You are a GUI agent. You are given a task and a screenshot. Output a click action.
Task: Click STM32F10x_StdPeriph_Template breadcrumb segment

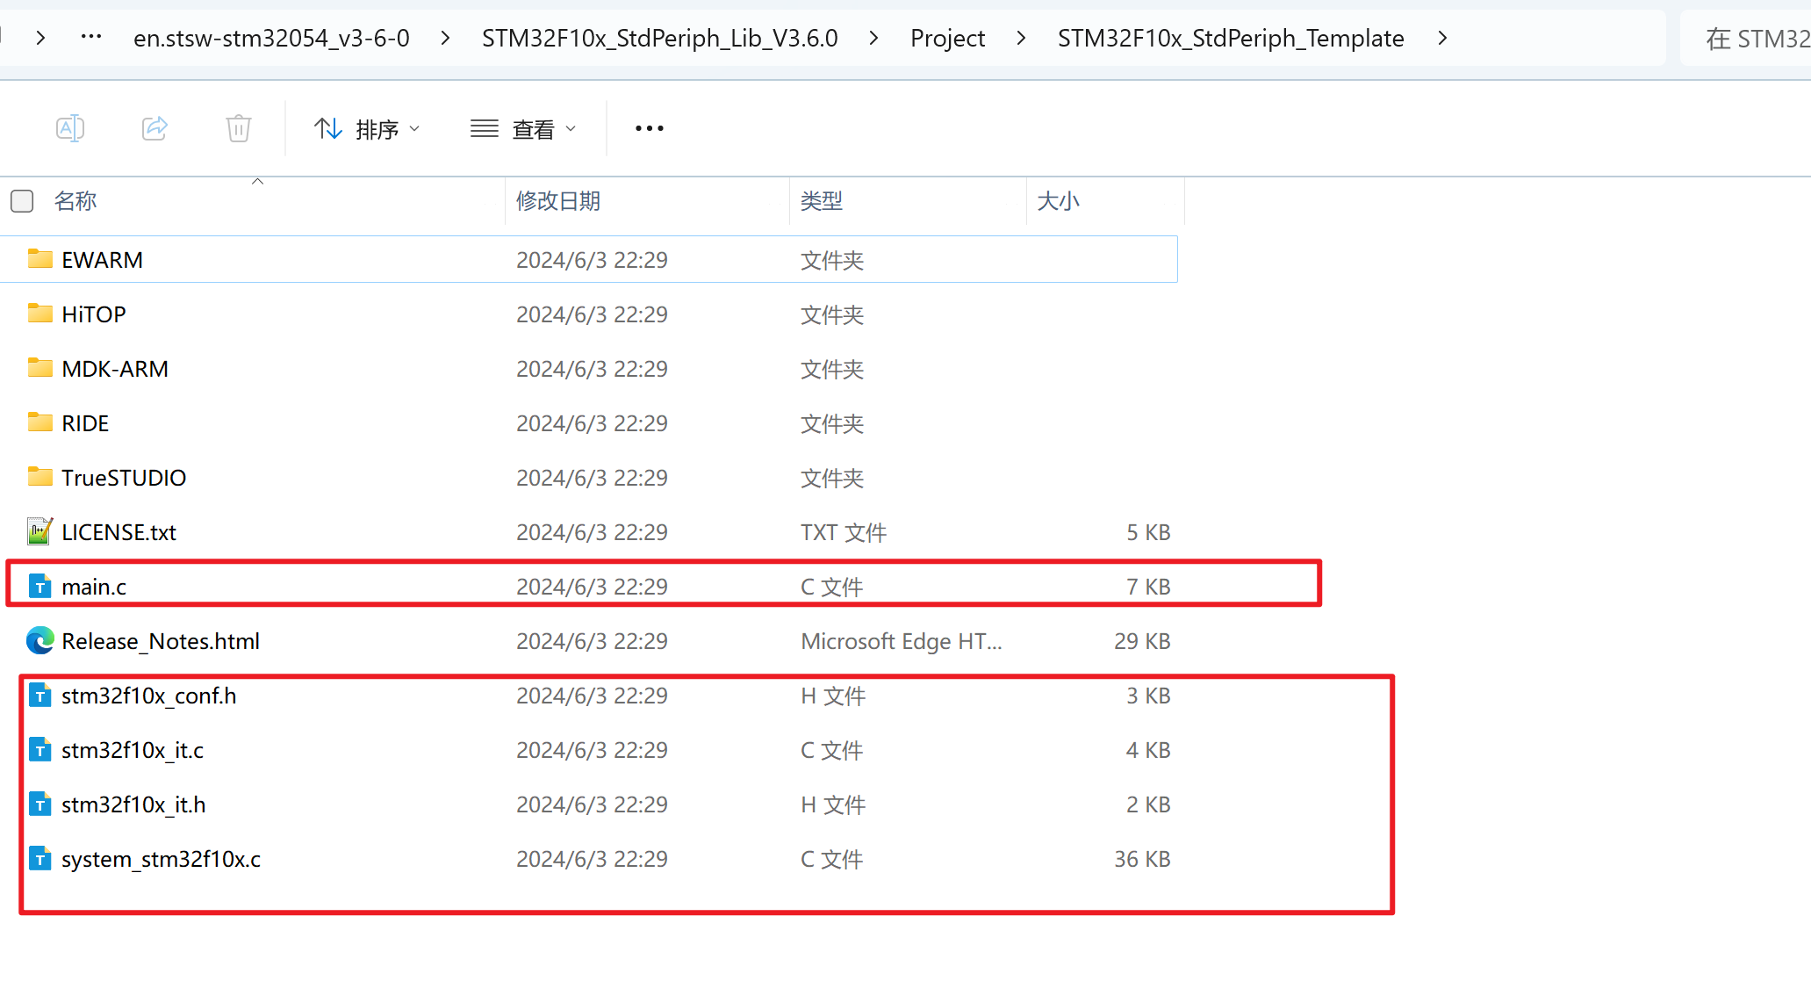(1231, 38)
